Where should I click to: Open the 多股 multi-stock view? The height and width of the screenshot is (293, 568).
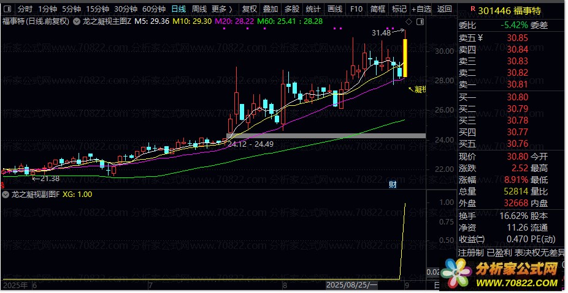coord(291,9)
